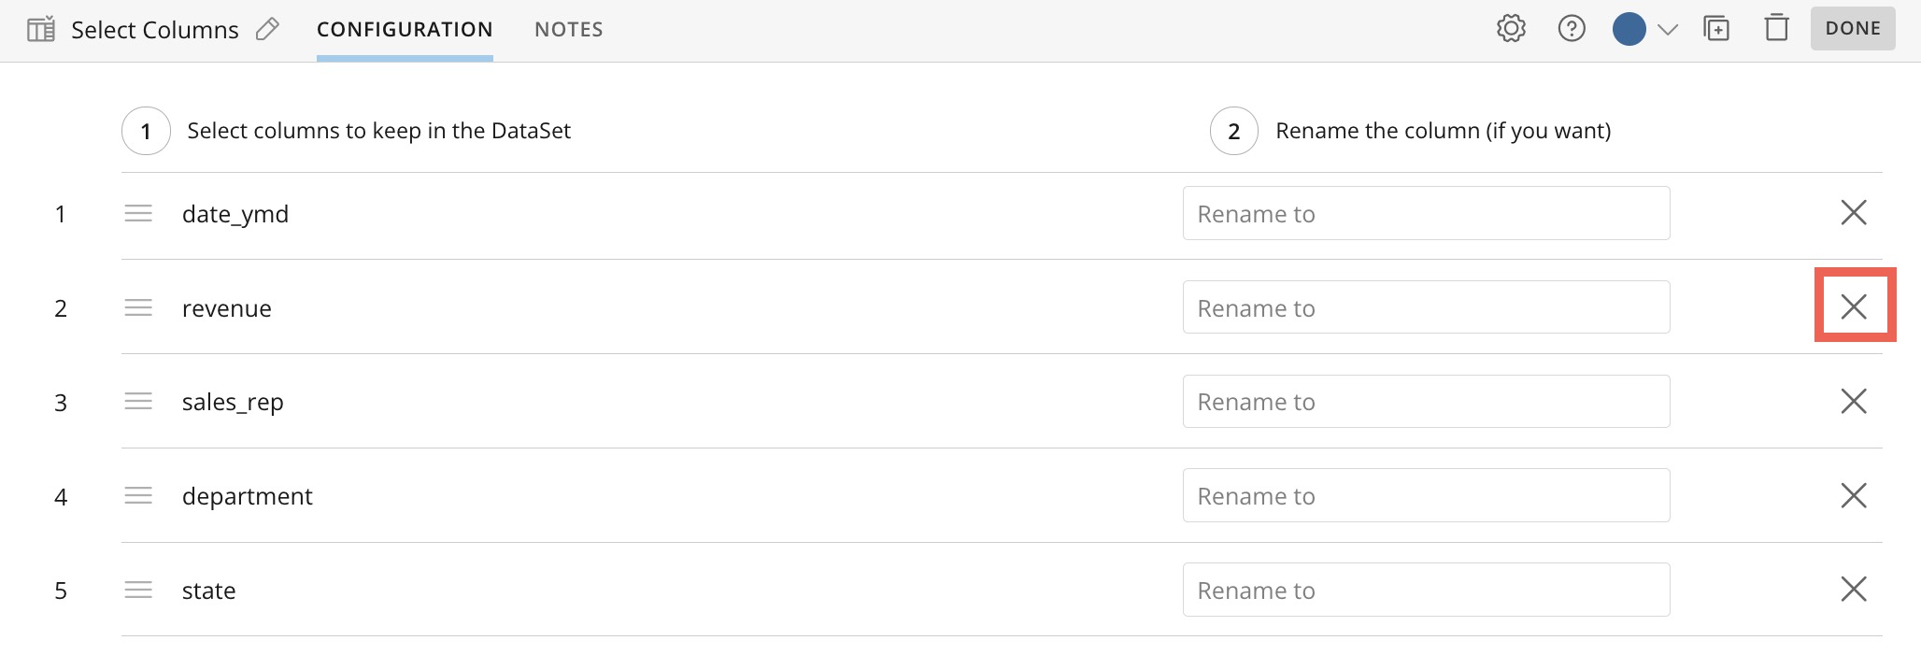
Task: Switch to the NOTES tab
Action: pos(569,30)
